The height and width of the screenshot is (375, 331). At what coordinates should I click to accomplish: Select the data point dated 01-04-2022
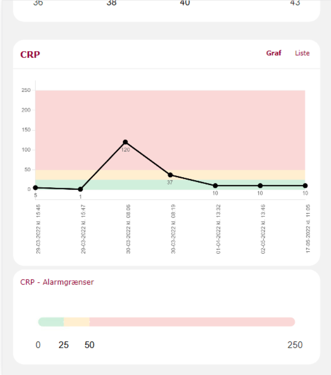pyautogui.click(x=215, y=185)
